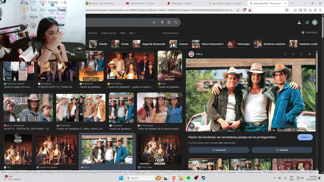Select the Segunda temporada filter chip
The height and width of the screenshot is (182, 324).
(150, 44)
